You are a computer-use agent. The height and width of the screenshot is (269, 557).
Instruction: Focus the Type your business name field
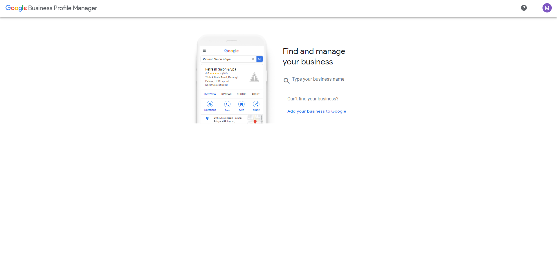click(x=324, y=79)
